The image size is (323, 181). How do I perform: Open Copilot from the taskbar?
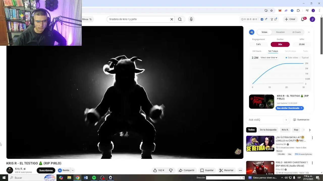point(61,178)
